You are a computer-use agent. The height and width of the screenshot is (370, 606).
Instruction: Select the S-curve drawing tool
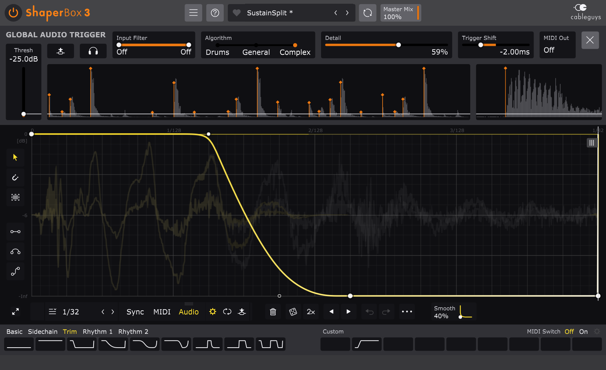click(x=15, y=272)
